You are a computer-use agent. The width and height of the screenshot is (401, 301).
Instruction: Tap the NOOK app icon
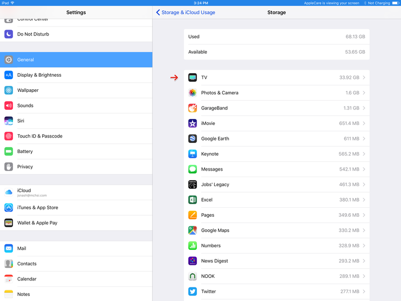(192, 276)
